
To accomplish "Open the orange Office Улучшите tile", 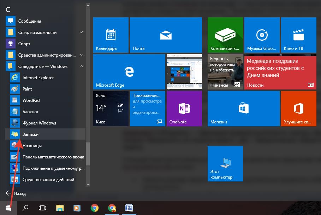I will [x=299, y=109].
